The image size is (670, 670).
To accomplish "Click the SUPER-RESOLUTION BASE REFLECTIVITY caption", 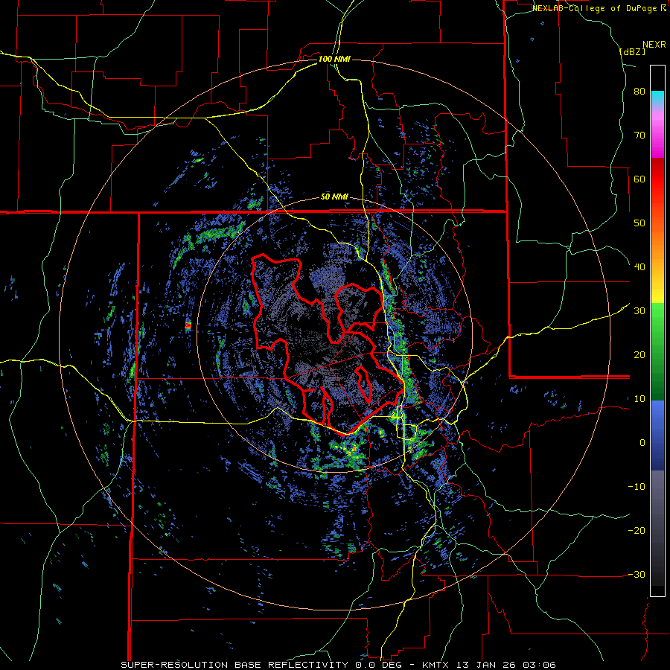I will 234,665.
